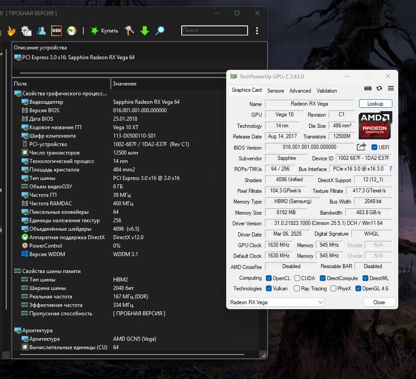The image size is (416, 379).
Task: Click the round gauge sensor icon in toolbar
Action: click(x=72, y=31)
